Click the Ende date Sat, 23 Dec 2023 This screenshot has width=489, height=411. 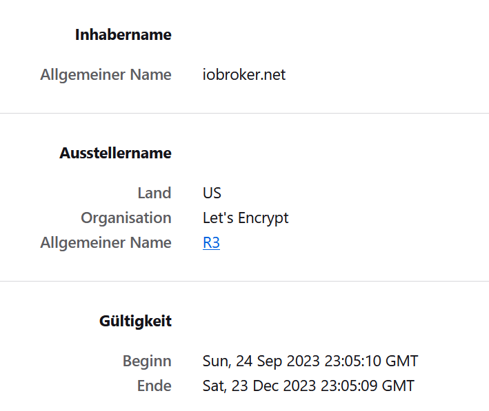click(259, 386)
